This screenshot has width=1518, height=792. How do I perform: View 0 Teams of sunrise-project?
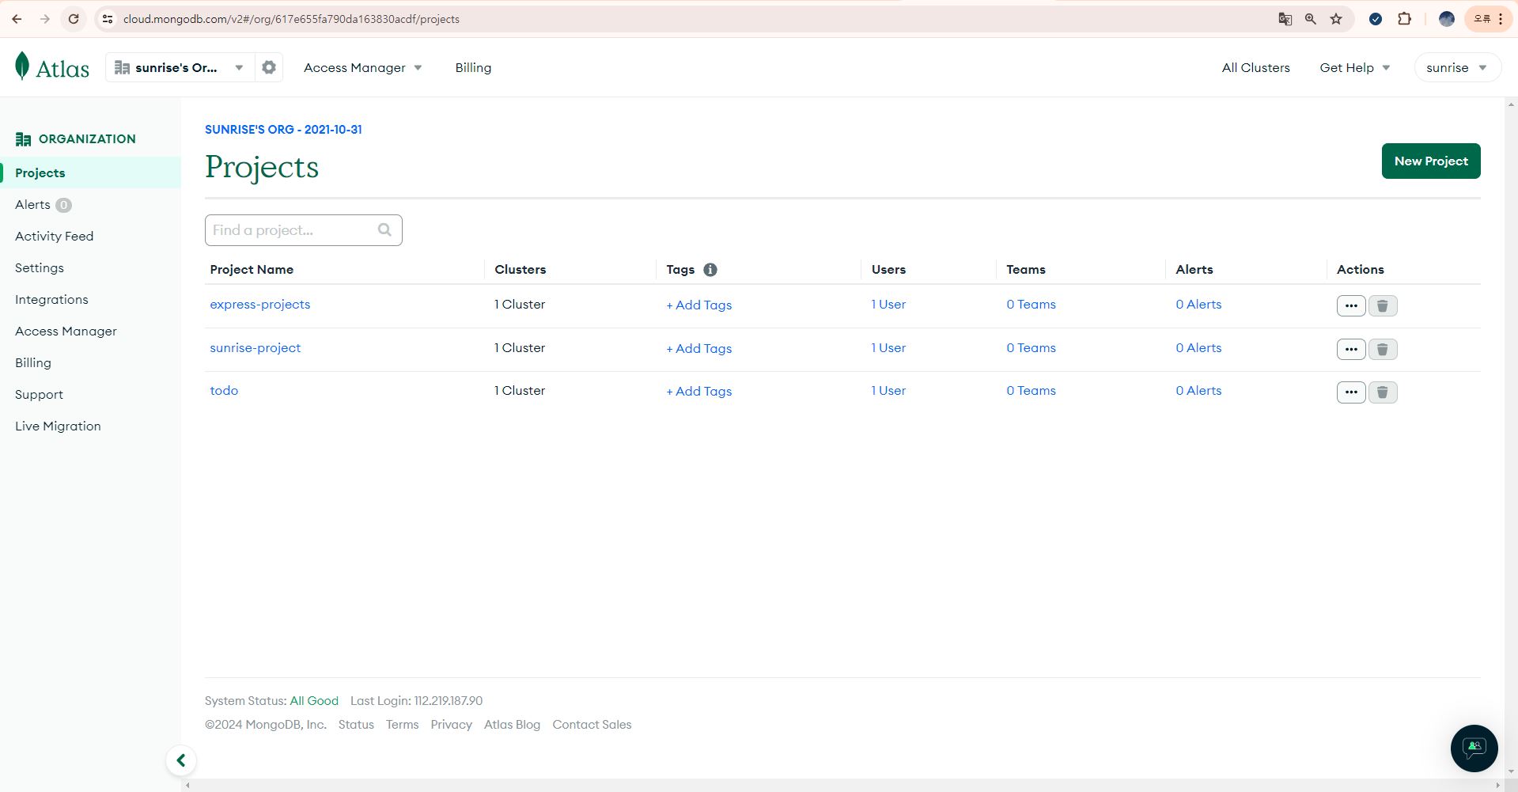tap(1031, 348)
